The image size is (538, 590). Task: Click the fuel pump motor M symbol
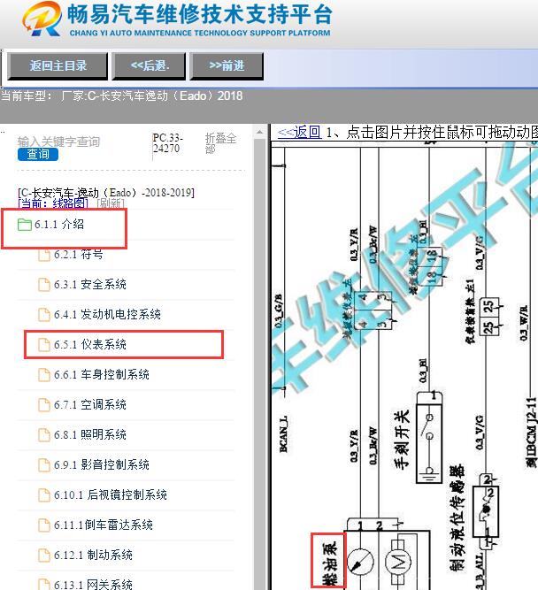point(397,563)
